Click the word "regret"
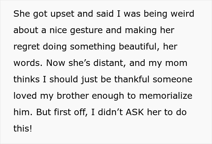 pyautogui.click(x=27, y=47)
